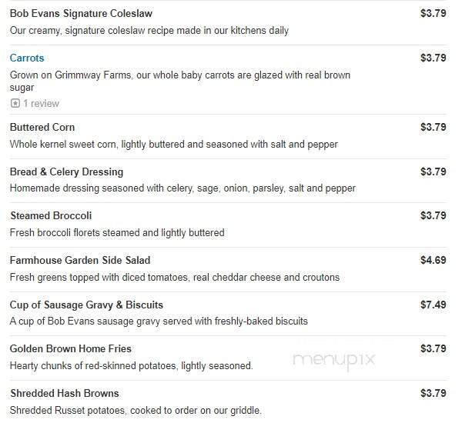
Task: Click the Steamed Broccoli item title
Action: 51,215
